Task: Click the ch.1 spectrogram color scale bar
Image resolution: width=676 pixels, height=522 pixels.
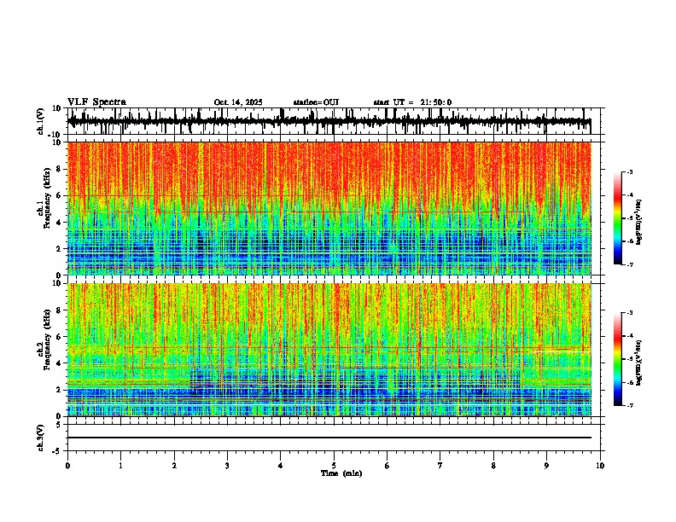Action: click(x=618, y=218)
